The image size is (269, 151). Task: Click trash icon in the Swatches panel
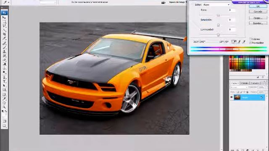point(263,77)
